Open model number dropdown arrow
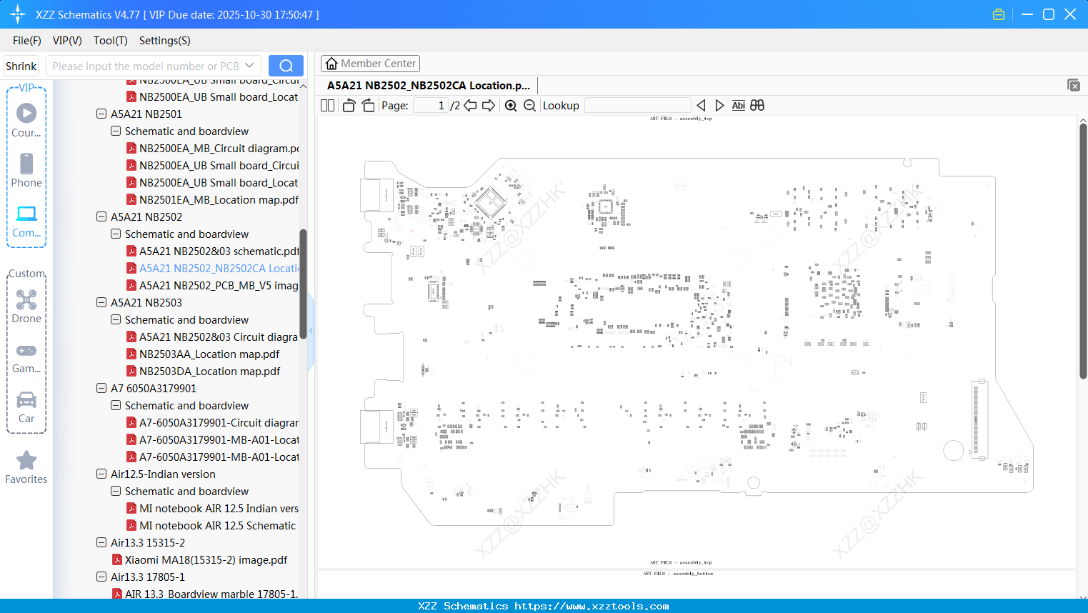The width and height of the screenshot is (1088, 613). click(249, 66)
